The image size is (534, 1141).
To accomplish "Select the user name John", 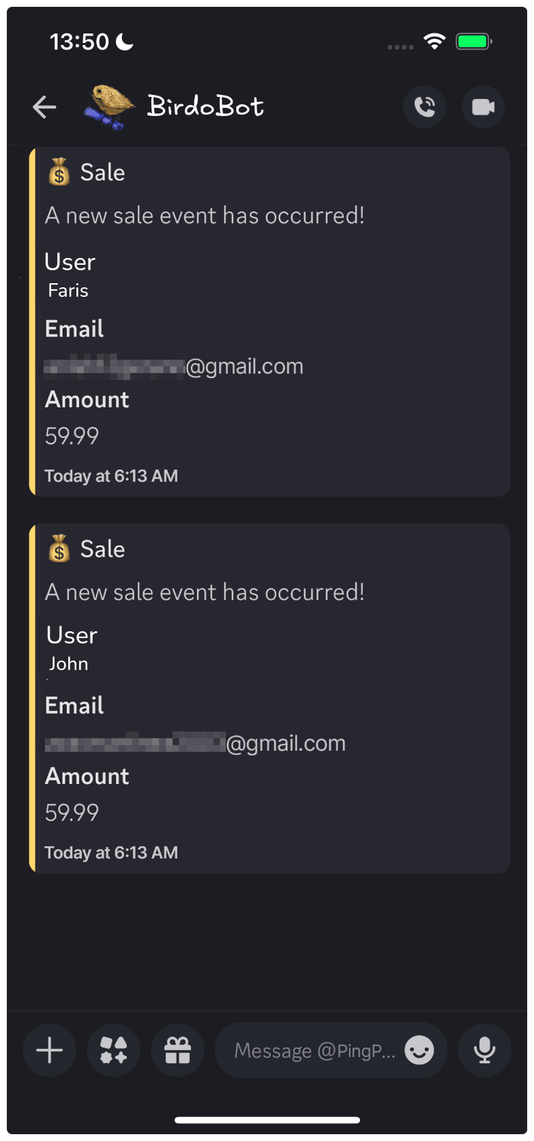I will point(68,664).
